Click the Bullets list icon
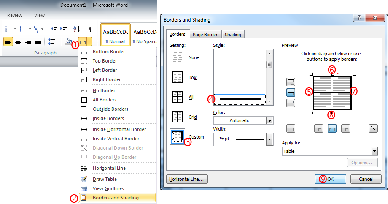This screenshot has height=204, width=388. pyautogui.click(x=8, y=29)
